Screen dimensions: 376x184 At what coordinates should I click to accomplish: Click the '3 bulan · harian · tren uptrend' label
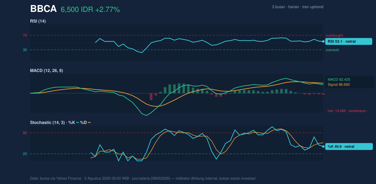click(298, 7)
